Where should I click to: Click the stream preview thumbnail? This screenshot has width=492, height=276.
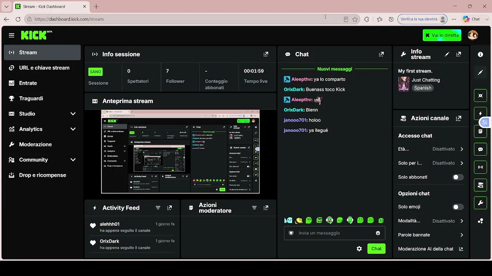pos(180,151)
